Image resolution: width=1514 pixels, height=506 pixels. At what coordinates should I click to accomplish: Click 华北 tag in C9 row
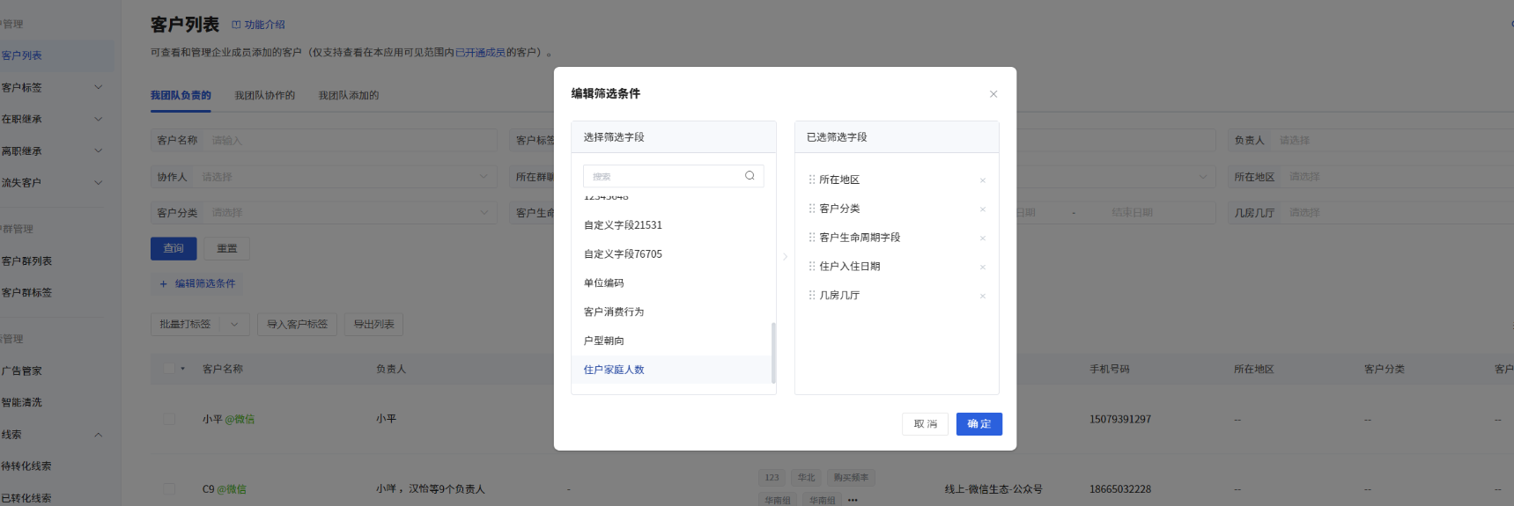point(807,478)
